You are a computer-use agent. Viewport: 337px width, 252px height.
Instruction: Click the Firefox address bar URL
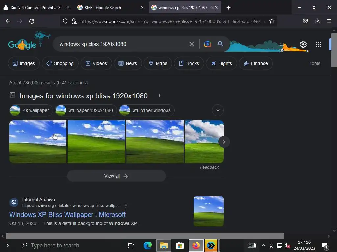pyautogui.click(x=173, y=21)
